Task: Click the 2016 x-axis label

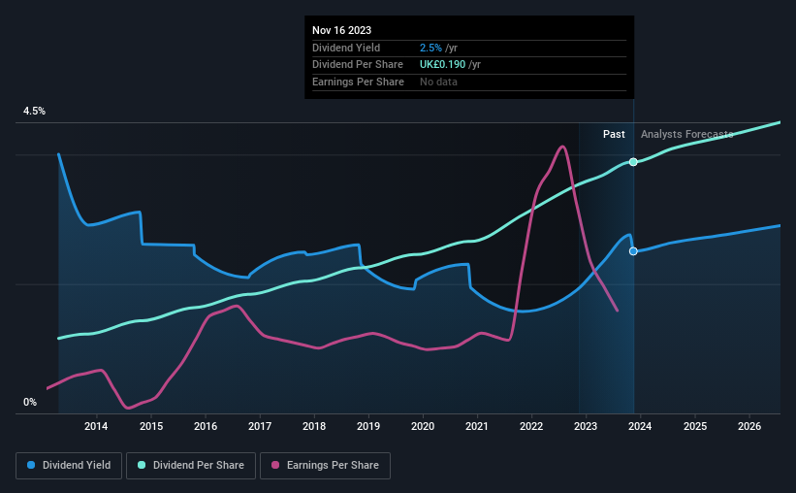Action: click(x=206, y=426)
